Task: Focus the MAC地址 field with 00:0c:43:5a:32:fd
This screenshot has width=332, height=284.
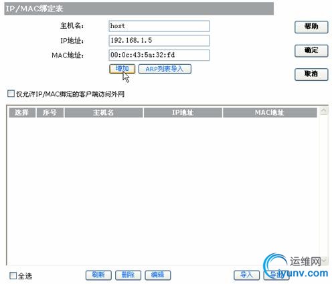Action: pos(159,55)
